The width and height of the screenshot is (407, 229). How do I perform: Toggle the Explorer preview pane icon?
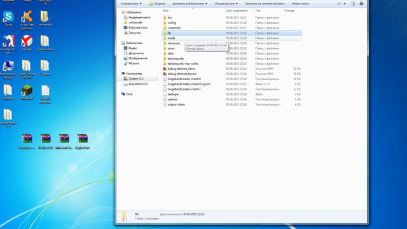pos(352,4)
